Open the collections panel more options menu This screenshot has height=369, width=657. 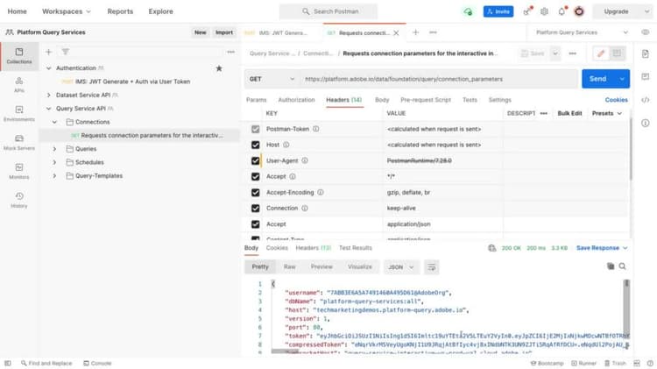(x=231, y=52)
